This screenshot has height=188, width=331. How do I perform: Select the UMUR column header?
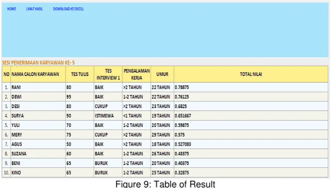(x=163, y=74)
